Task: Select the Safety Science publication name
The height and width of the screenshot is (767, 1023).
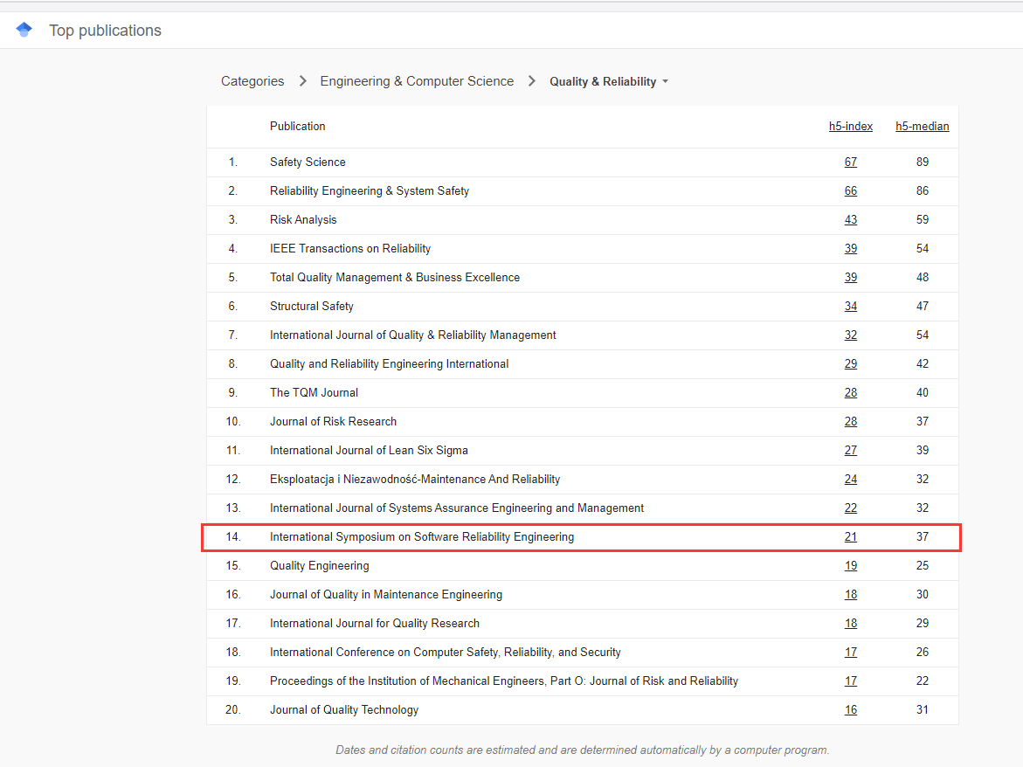Action: [308, 162]
